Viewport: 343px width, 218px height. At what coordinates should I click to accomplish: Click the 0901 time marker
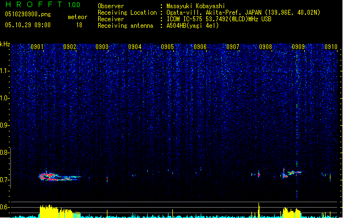pos(37,47)
